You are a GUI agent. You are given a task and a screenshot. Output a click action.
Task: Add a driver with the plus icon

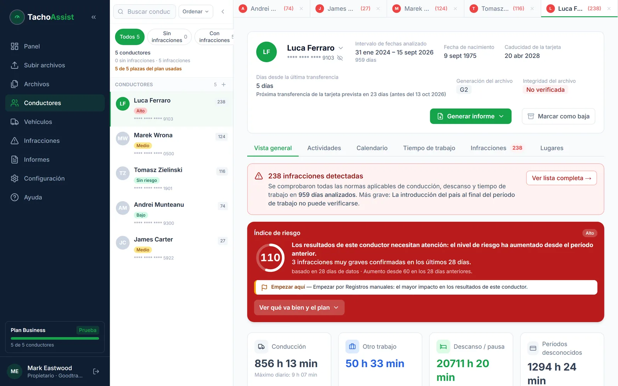224,85
